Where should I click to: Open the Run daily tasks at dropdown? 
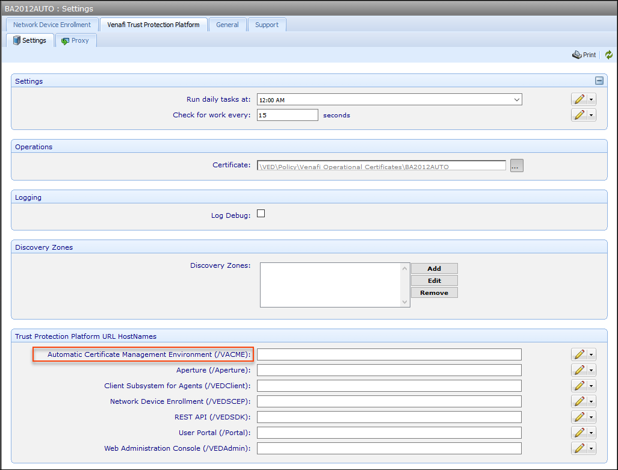pyautogui.click(x=516, y=99)
